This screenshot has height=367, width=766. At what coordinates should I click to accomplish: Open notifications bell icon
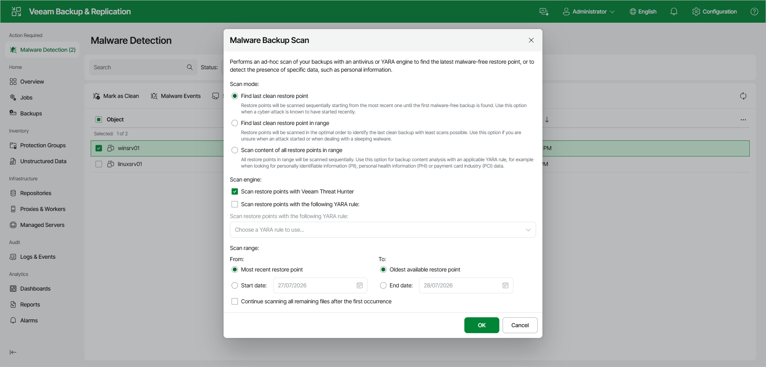(674, 12)
